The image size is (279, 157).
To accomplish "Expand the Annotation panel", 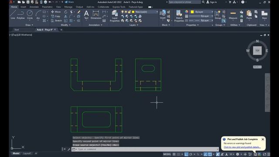I will [95, 25].
